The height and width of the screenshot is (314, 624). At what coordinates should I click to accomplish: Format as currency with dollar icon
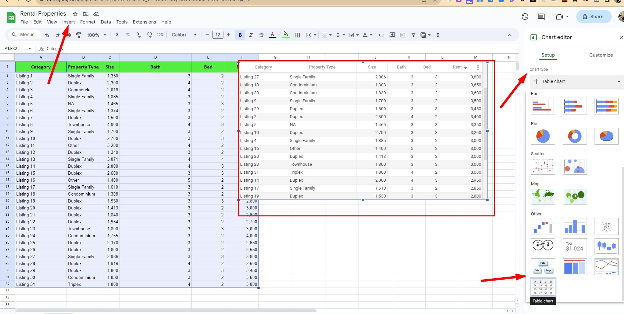pyautogui.click(x=117, y=35)
